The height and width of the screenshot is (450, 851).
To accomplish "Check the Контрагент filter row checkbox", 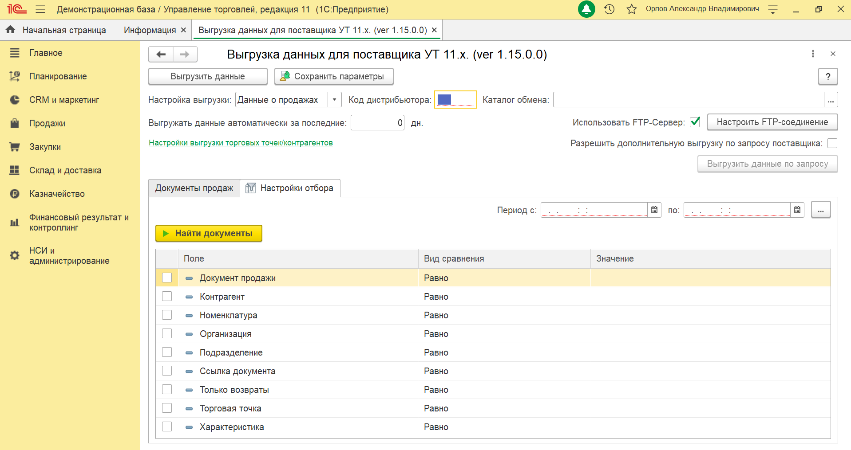I will 167,296.
